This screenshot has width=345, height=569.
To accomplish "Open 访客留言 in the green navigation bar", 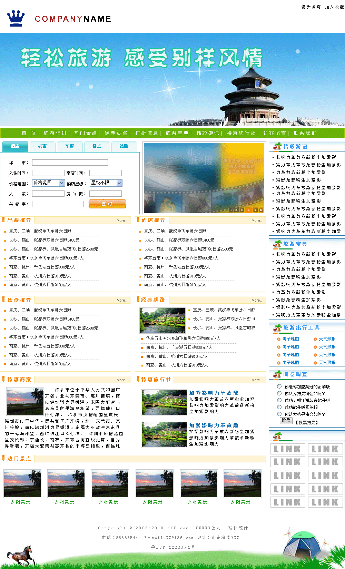I will [274, 133].
